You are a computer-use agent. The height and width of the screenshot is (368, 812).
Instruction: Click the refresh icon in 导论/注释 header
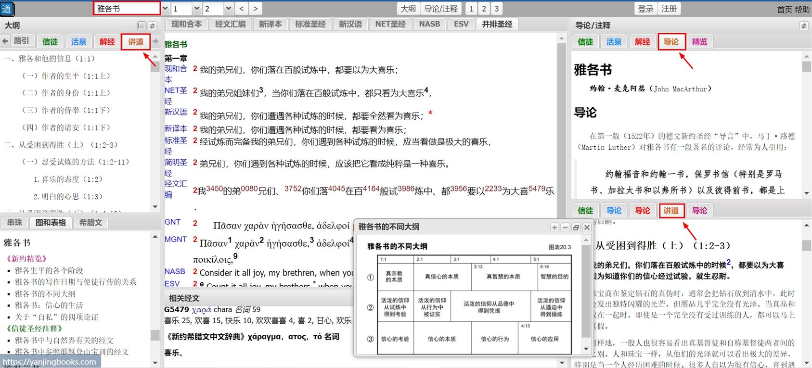[803, 26]
